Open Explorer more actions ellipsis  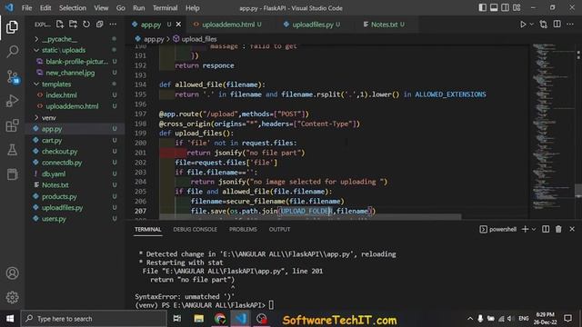113,25
